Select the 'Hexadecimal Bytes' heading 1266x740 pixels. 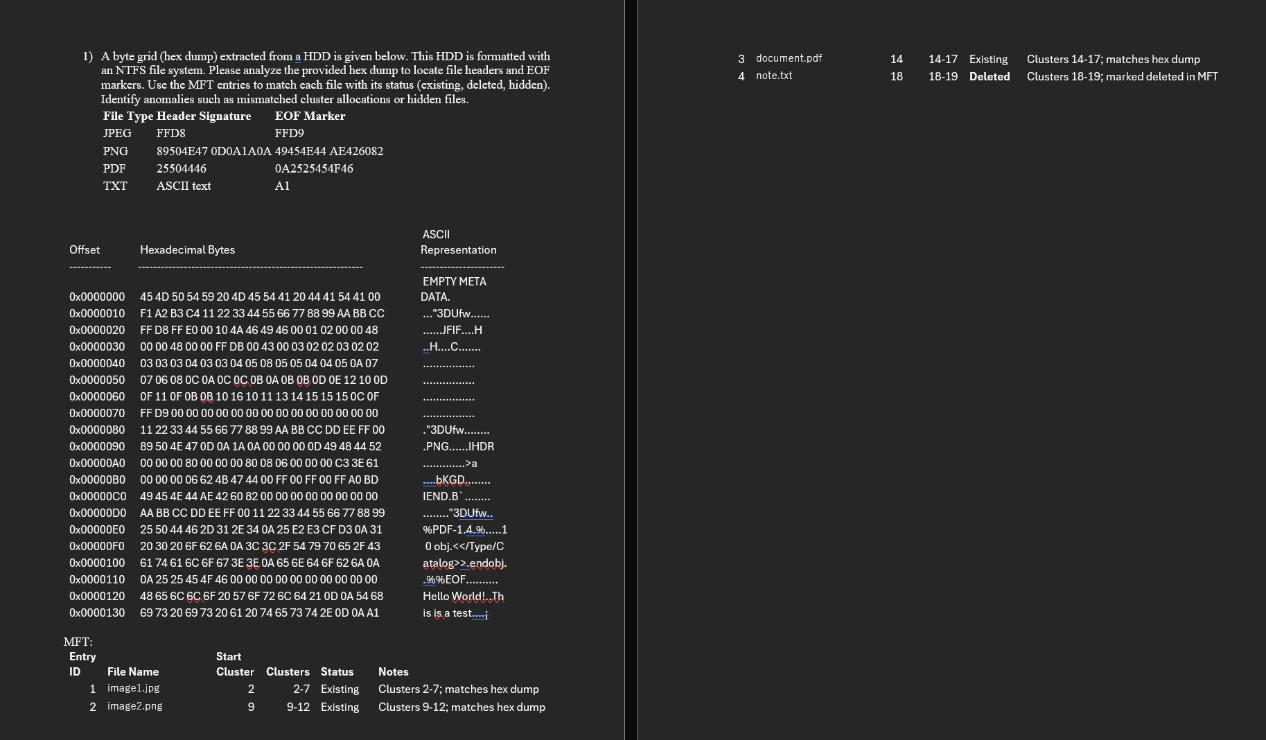tap(187, 249)
